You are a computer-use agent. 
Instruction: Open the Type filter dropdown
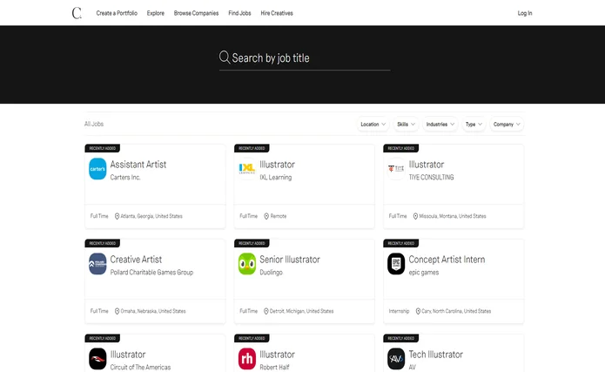pyautogui.click(x=474, y=125)
